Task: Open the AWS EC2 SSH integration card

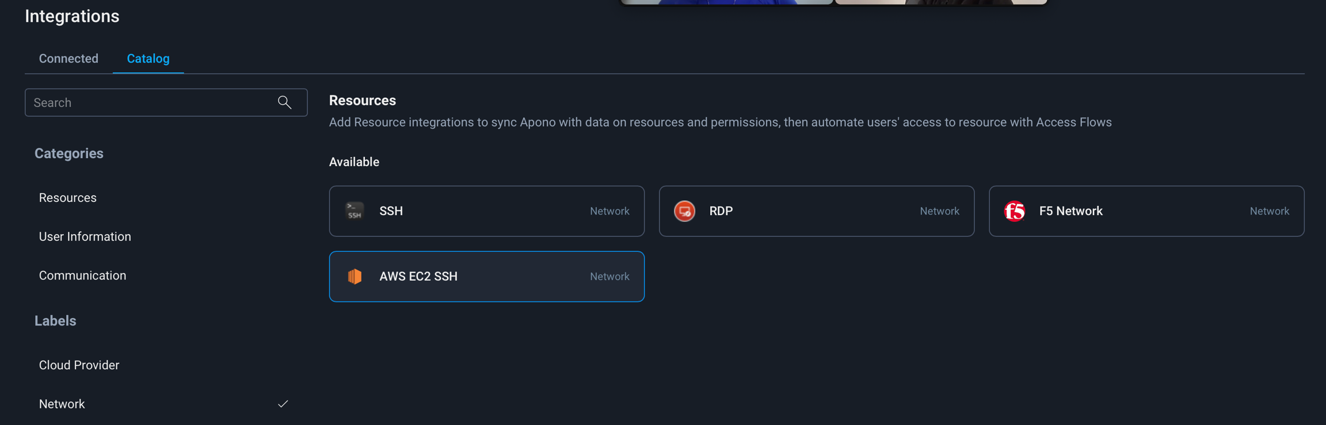Action: (486, 277)
